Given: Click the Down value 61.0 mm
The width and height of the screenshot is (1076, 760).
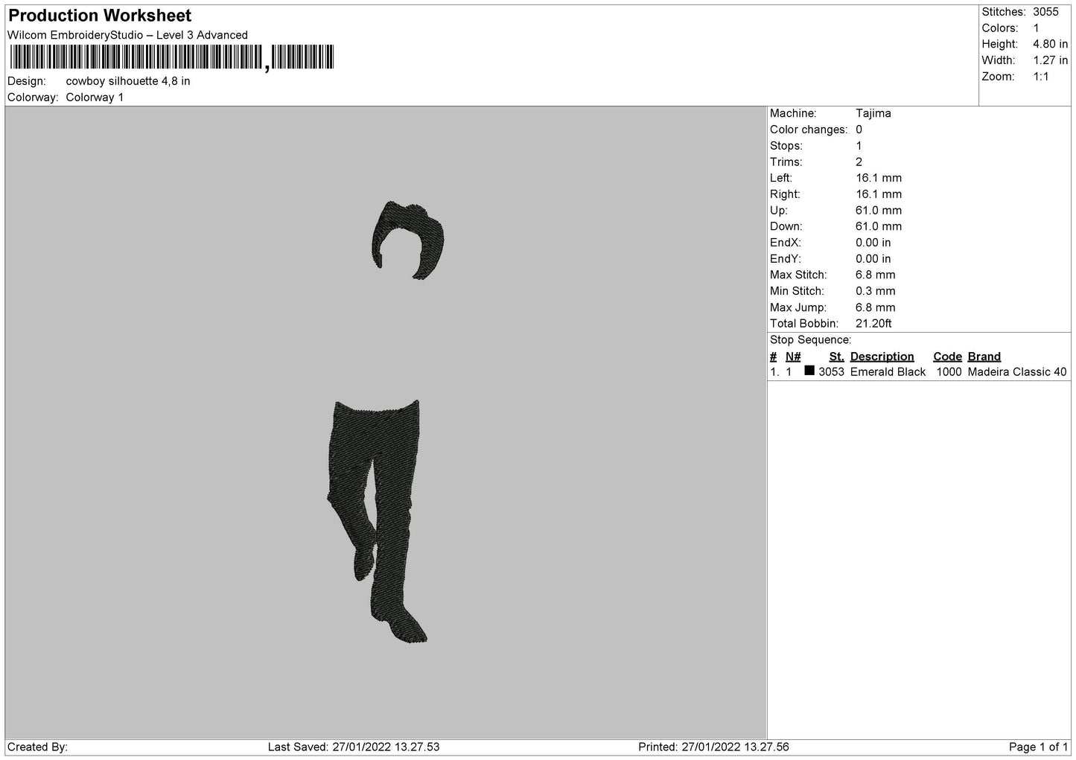Looking at the screenshot, I should tap(879, 226).
